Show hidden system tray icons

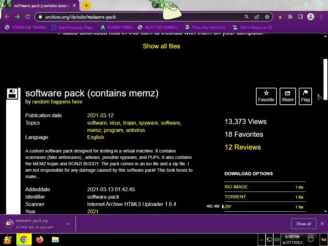tap(261, 240)
